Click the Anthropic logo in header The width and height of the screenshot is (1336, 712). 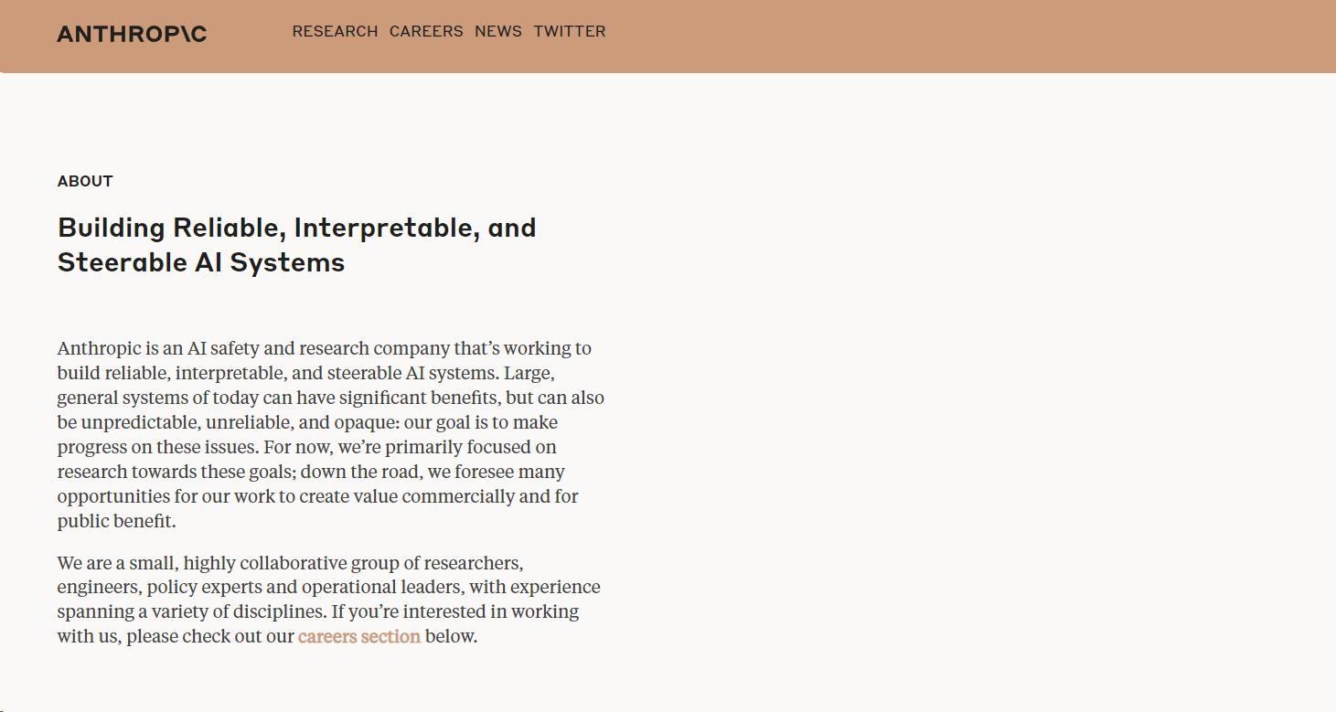click(x=132, y=34)
